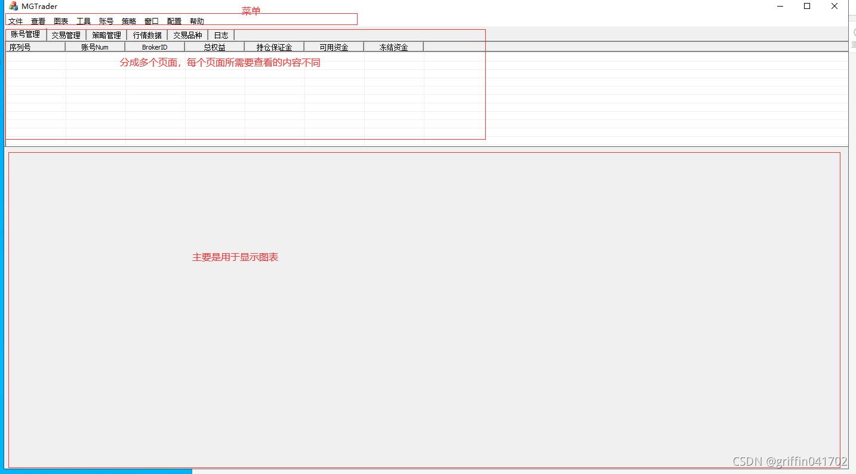Viewport: 856px width, 474px height.
Task: Close the MGTrader window
Action: [x=835, y=6]
